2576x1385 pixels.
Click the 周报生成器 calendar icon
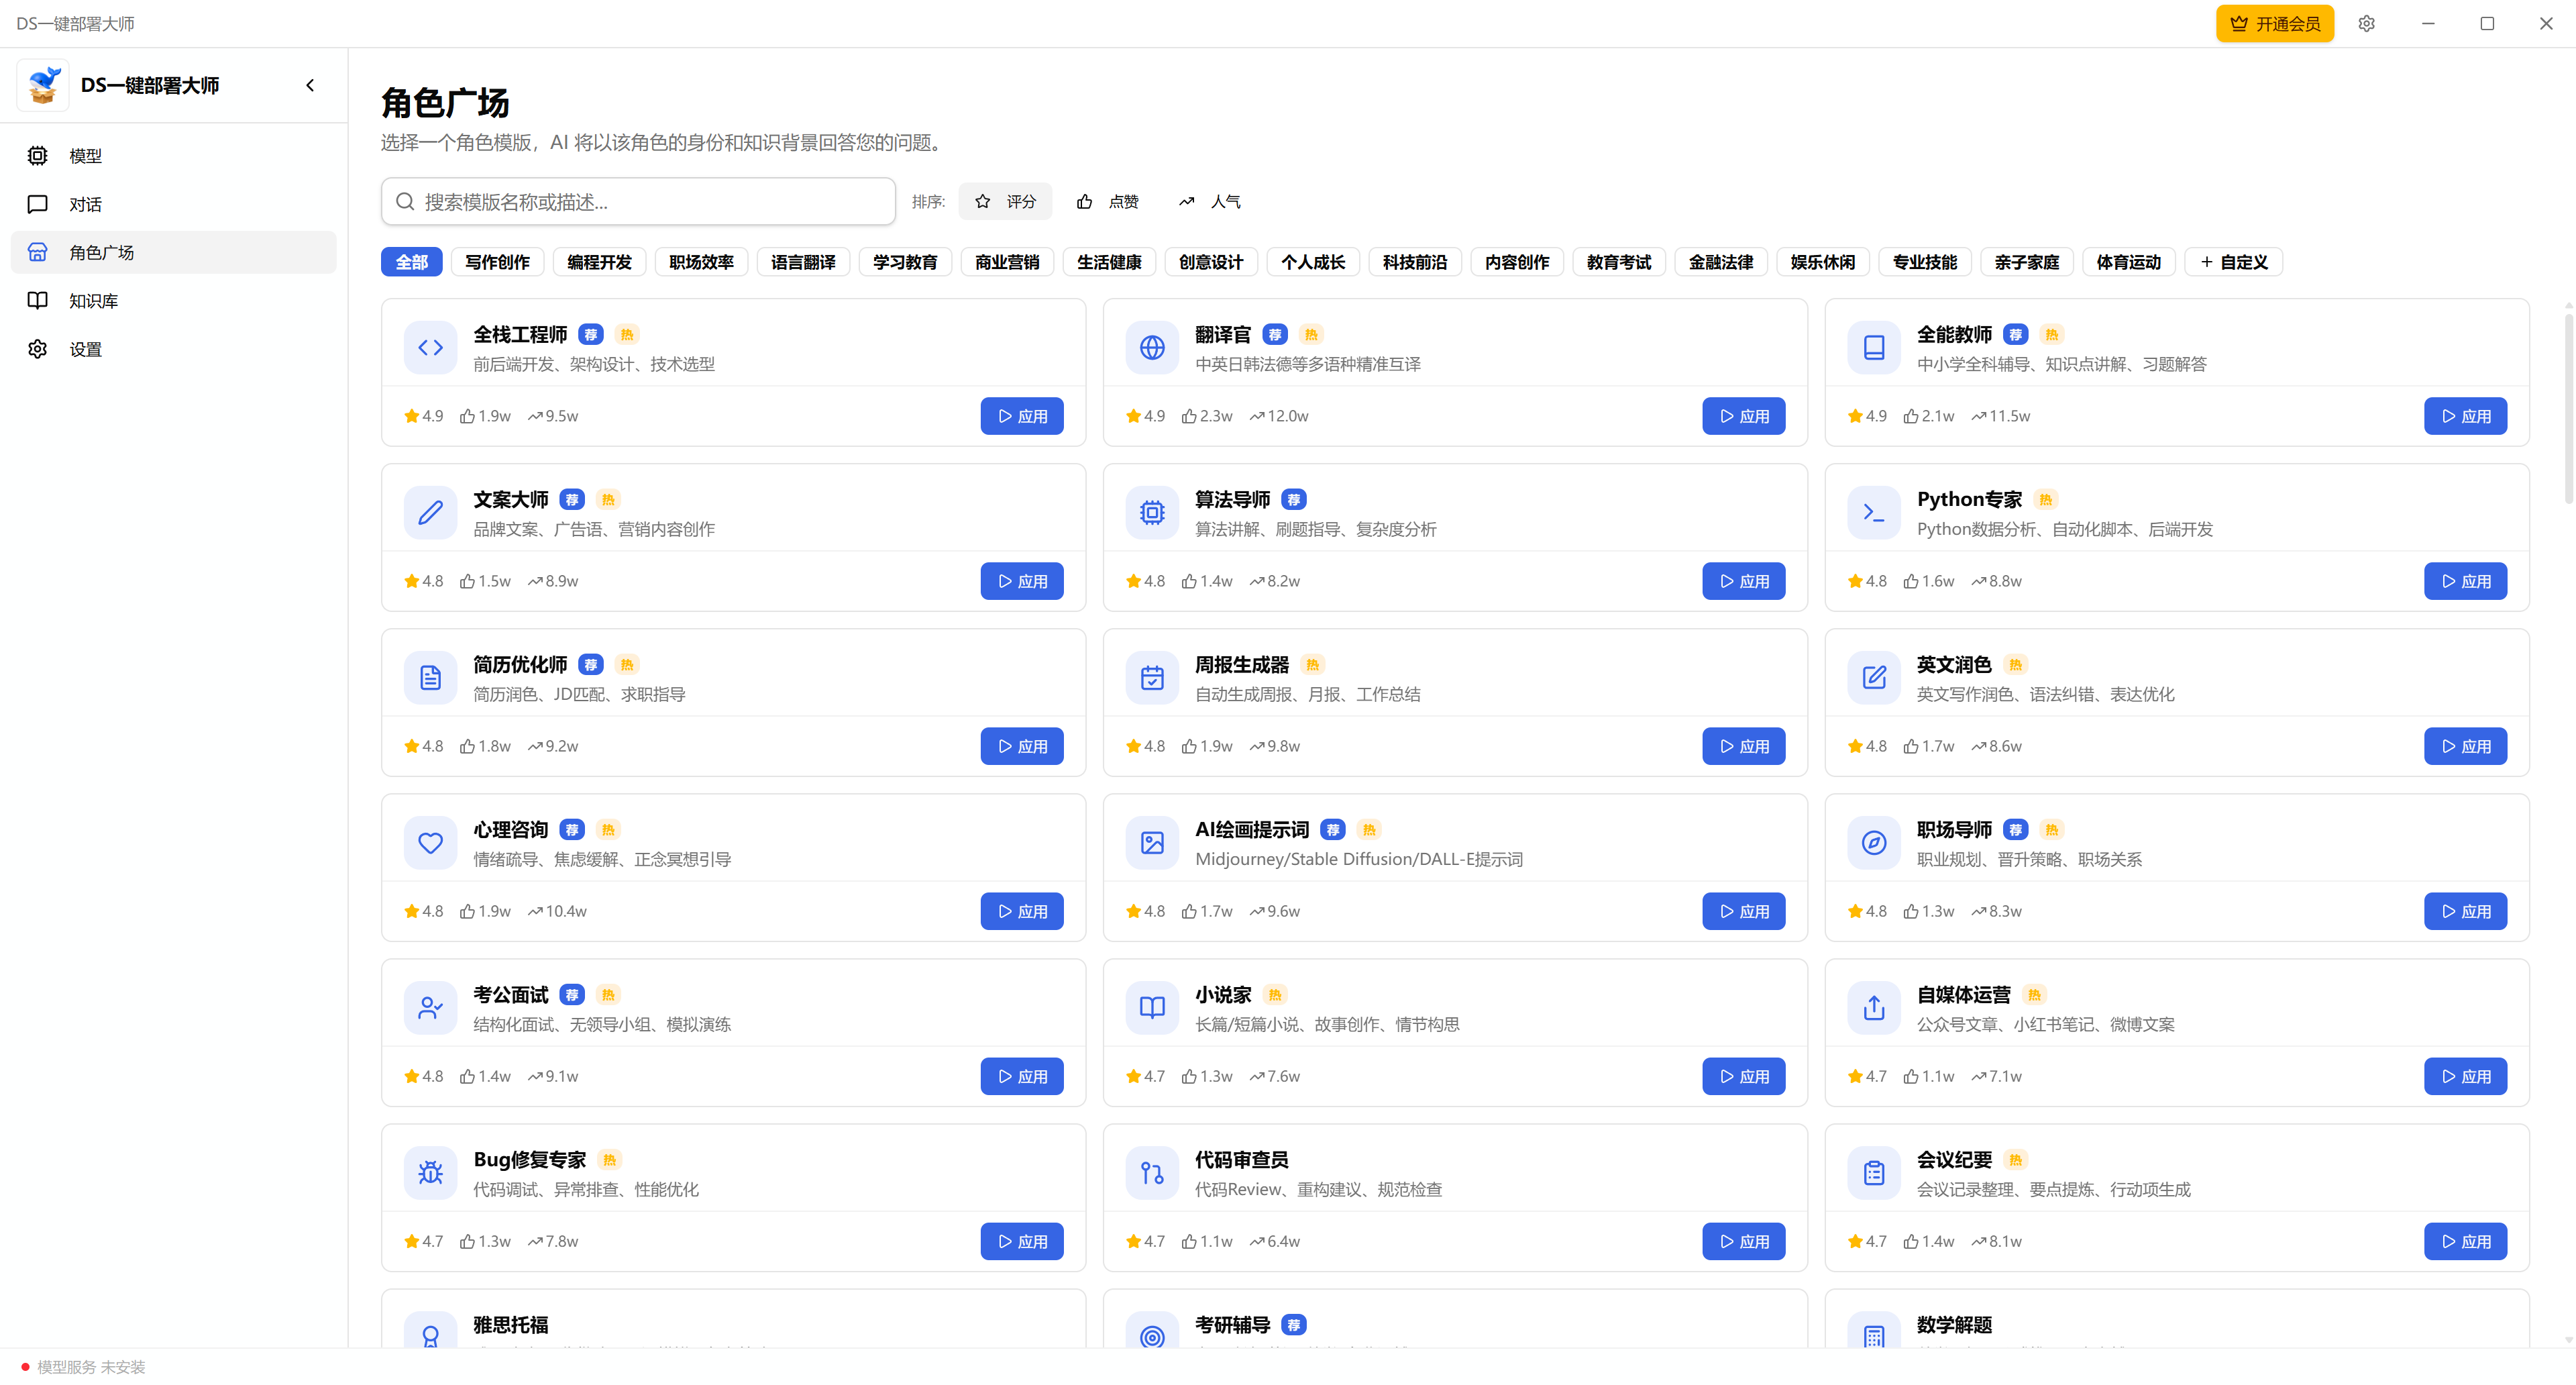click(x=1153, y=678)
